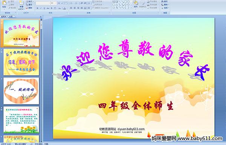This screenshot has width=226, height=145.
Task: Toggle Italic text formatting
Action: 41,8
